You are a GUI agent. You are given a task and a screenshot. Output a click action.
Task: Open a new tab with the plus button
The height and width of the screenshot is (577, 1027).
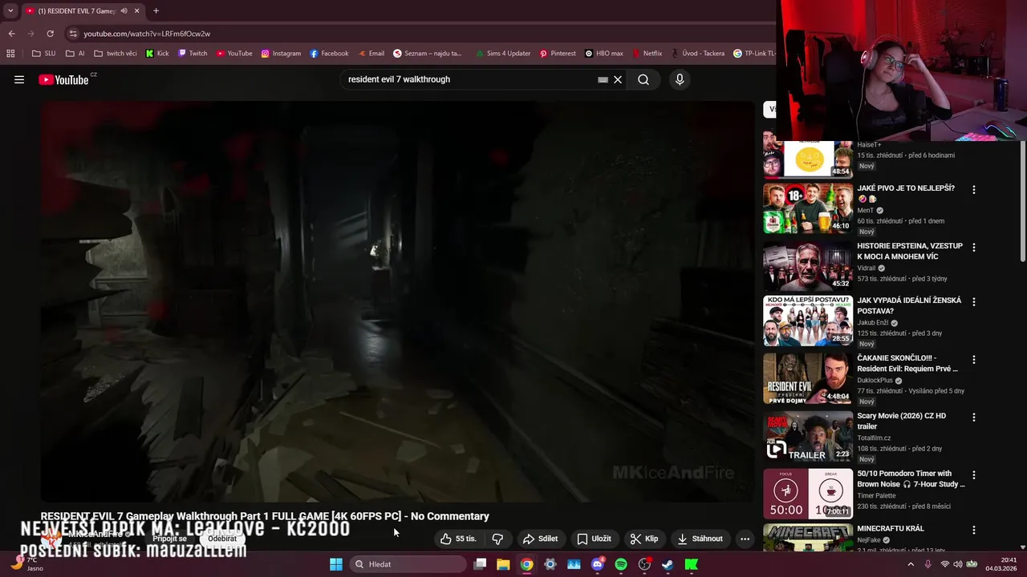click(156, 11)
